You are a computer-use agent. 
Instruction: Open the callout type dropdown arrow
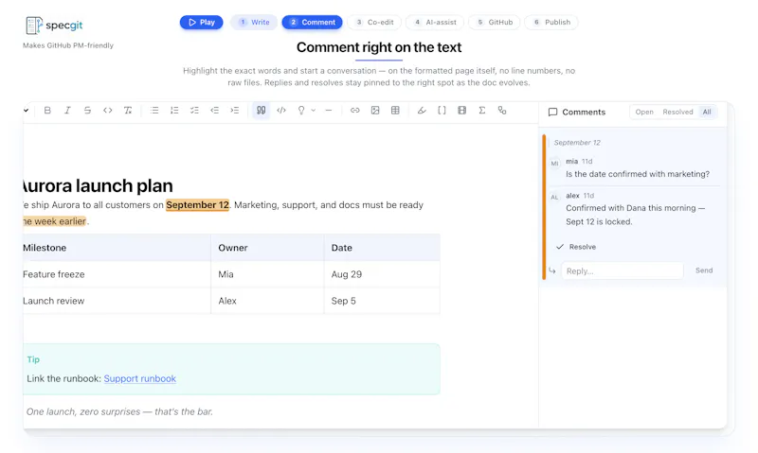(x=314, y=111)
